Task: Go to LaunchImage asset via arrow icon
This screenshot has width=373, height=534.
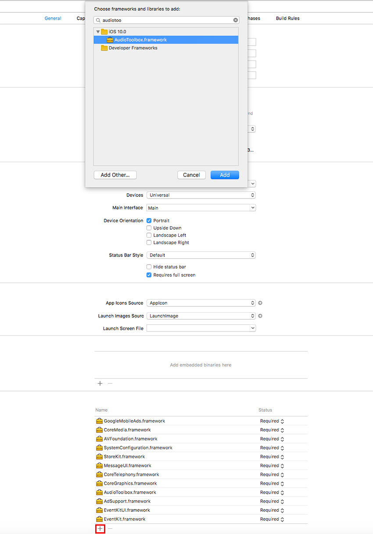Action: point(260,316)
